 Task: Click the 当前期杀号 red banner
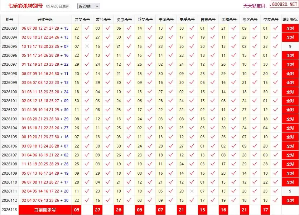45,210
